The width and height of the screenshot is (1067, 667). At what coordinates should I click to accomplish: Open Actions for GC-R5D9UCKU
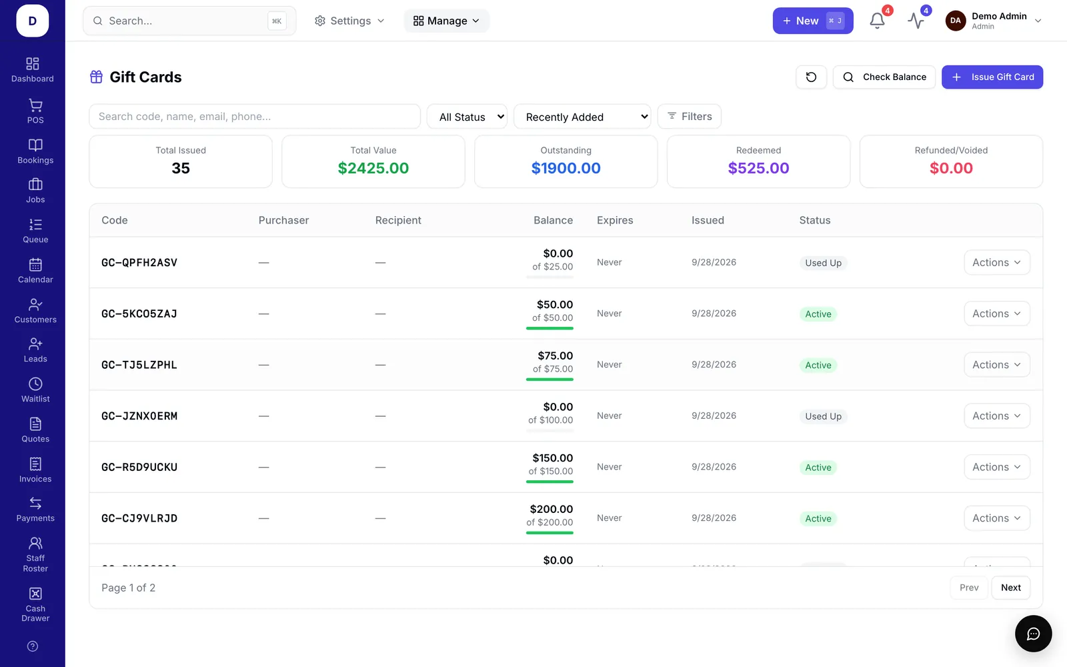(x=996, y=467)
